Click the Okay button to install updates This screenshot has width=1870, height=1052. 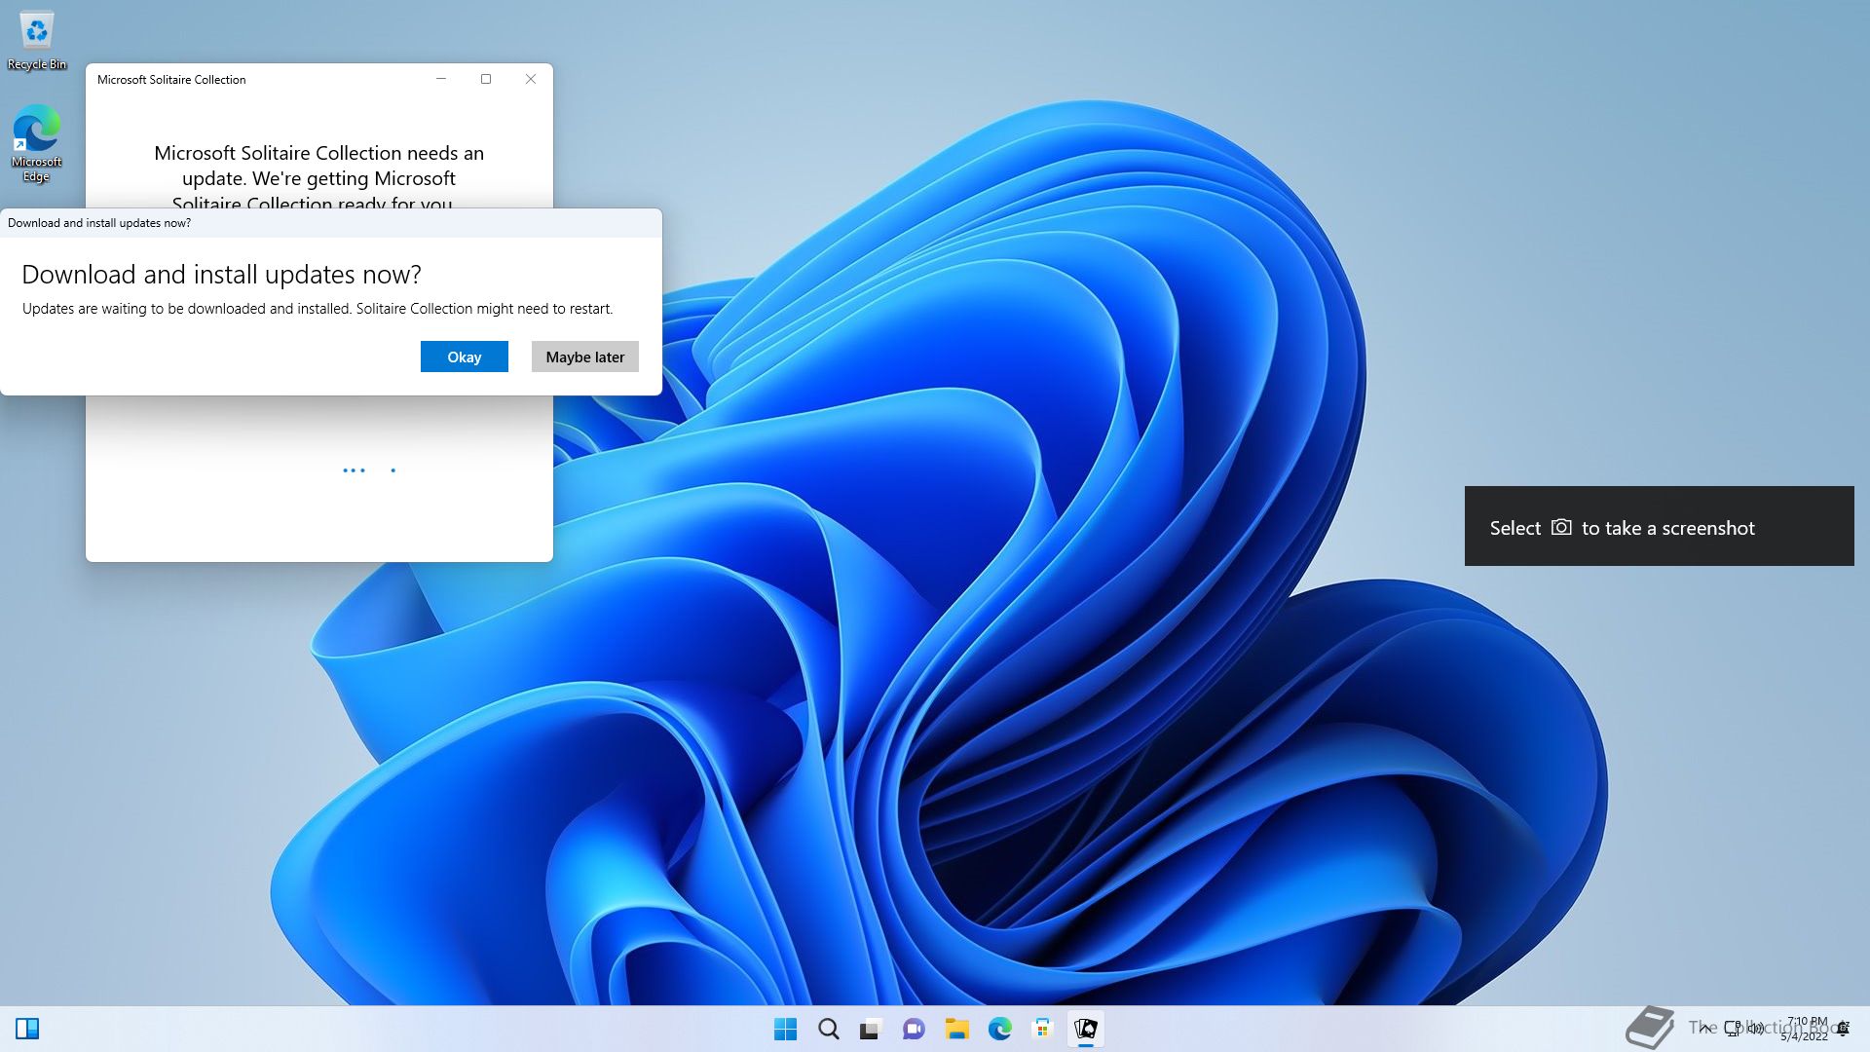point(464,357)
